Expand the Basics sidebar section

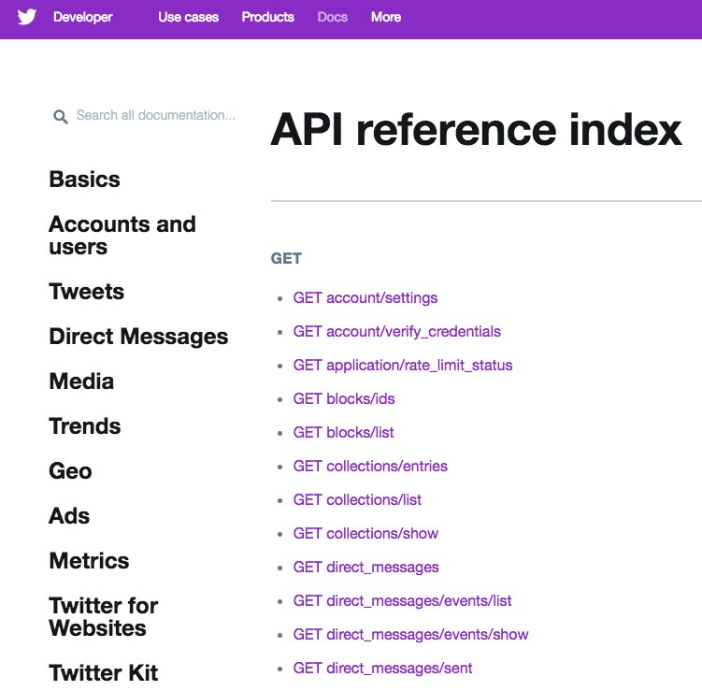(x=85, y=180)
